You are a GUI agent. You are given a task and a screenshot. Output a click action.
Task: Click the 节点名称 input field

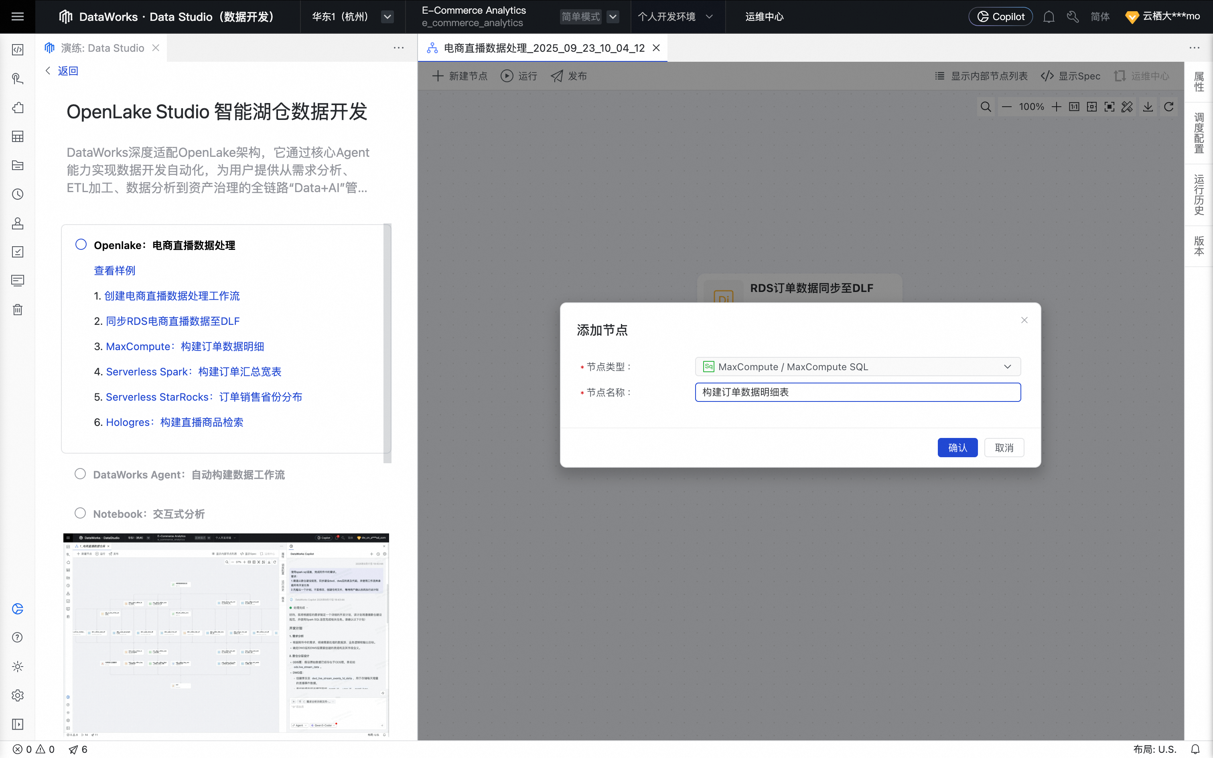(858, 392)
